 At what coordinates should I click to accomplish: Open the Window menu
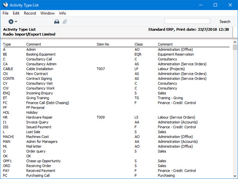click(x=48, y=13)
